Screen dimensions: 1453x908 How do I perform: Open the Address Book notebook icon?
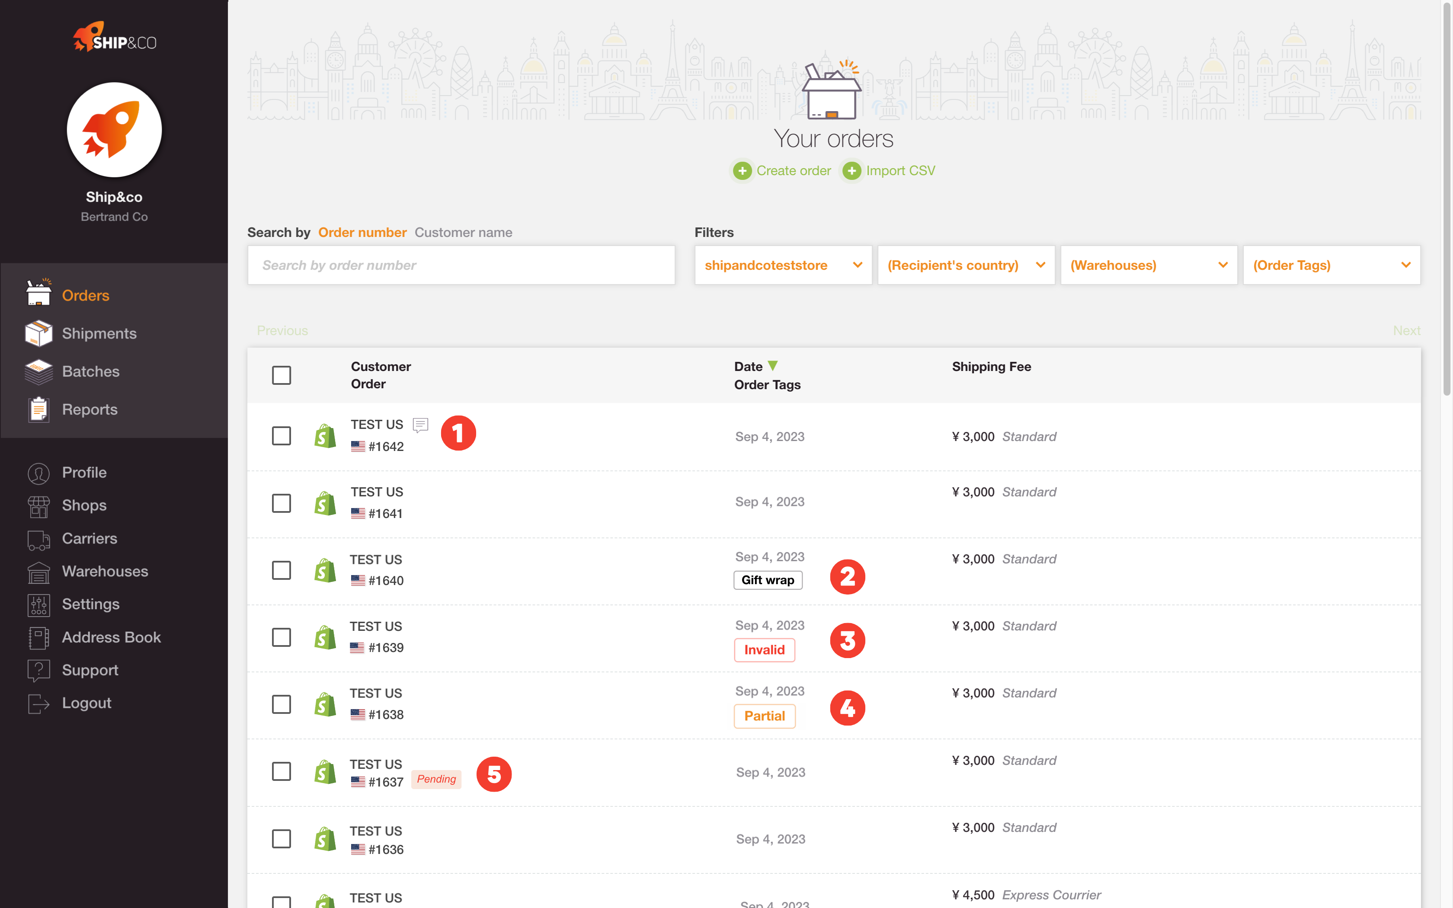[38, 638]
